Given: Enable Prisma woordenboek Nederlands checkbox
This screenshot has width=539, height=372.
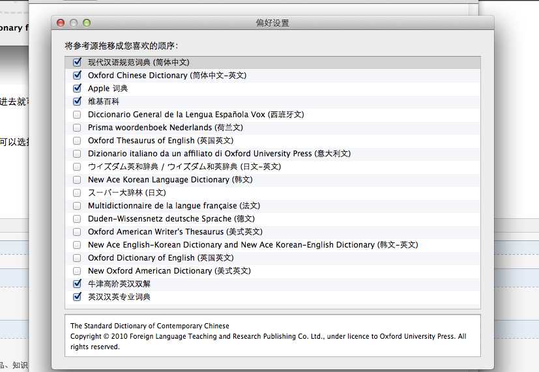Looking at the screenshot, I should 77,128.
